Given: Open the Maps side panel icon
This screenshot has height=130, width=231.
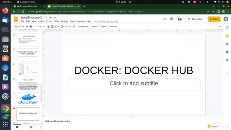Looking at the screenshot, I should pos(227,60).
